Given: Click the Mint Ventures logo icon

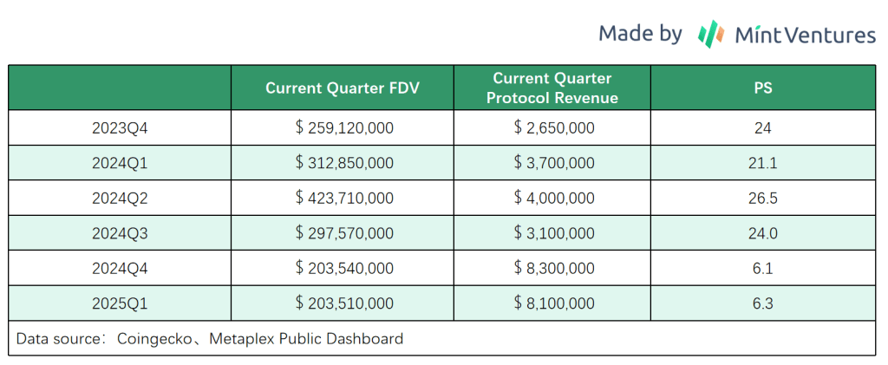Looking at the screenshot, I should tap(712, 34).
